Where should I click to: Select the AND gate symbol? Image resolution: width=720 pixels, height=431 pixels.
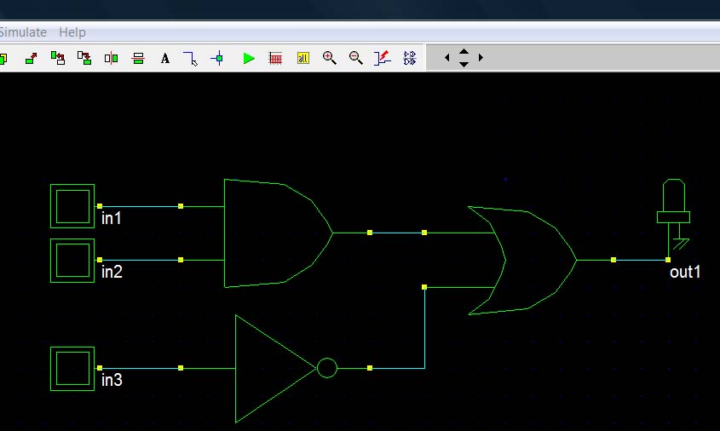click(x=278, y=233)
